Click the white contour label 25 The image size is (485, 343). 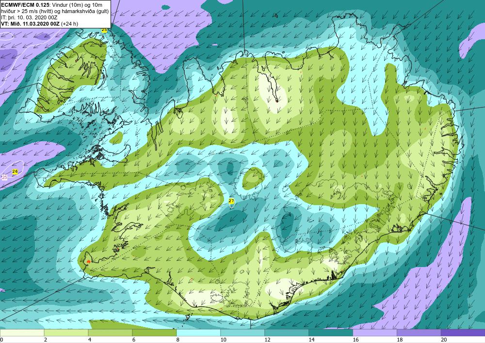click(4, 178)
